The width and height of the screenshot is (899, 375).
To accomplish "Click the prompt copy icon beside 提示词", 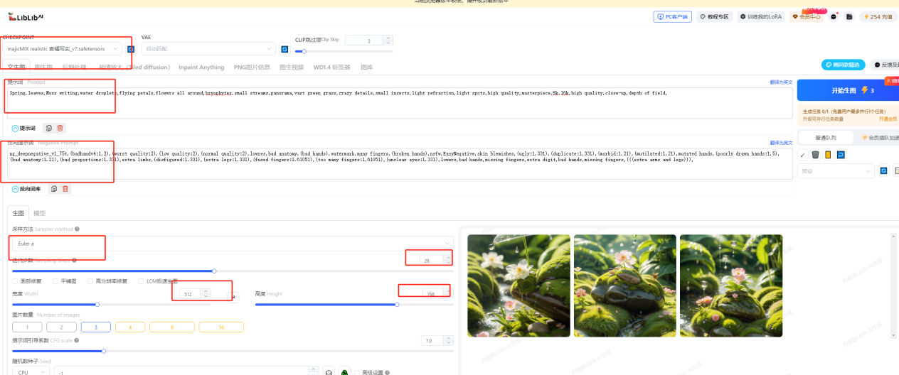I will tap(48, 128).
